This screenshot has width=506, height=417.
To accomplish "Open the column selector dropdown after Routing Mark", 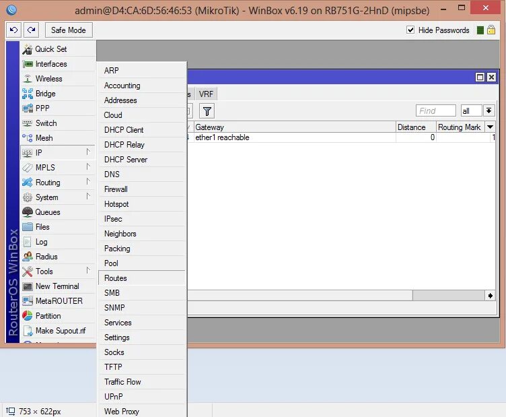I will click(x=490, y=127).
